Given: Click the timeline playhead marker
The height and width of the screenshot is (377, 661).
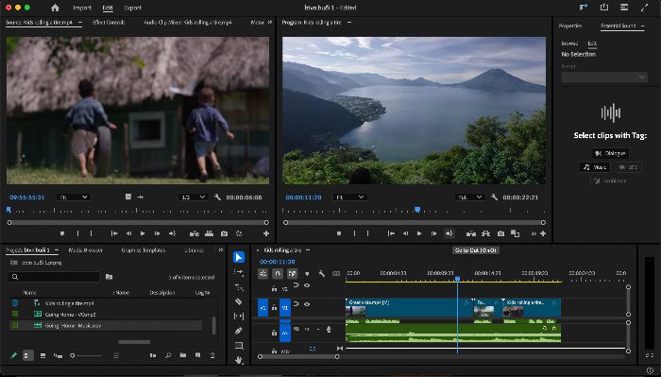Looking at the screenshot, I should [x=457, y=279].
